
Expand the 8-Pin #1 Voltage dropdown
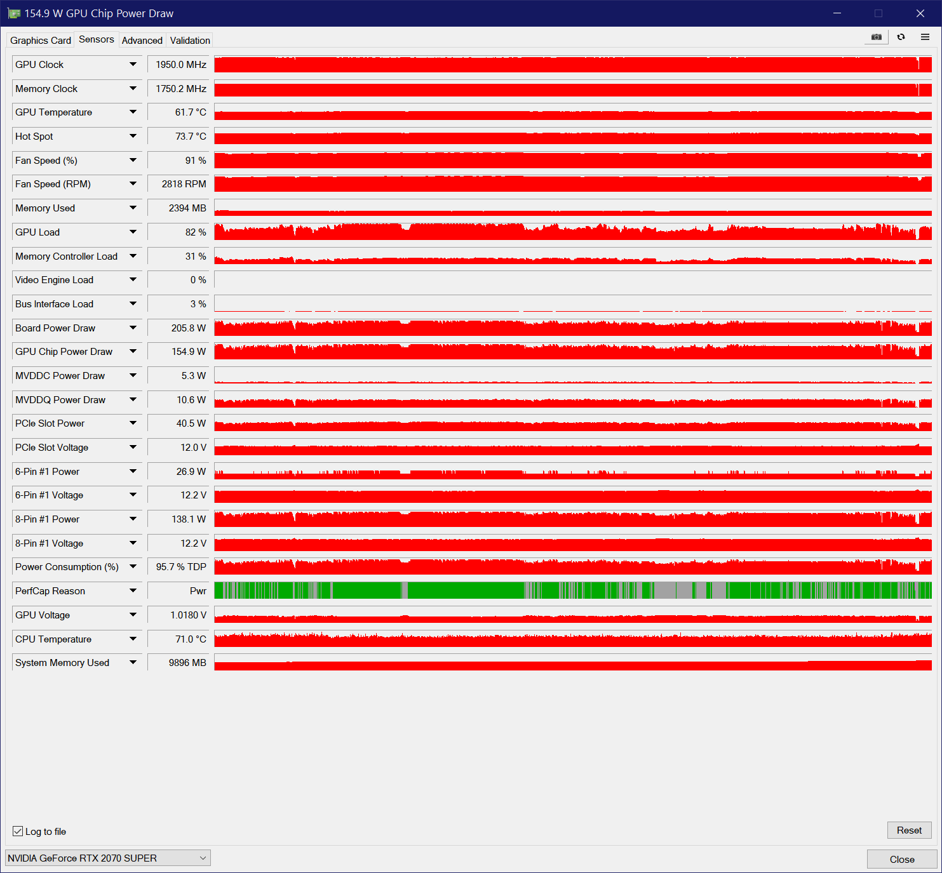tap(133, 543)
